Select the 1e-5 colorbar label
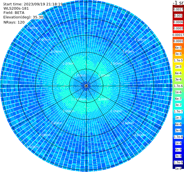 pos(178,67)
